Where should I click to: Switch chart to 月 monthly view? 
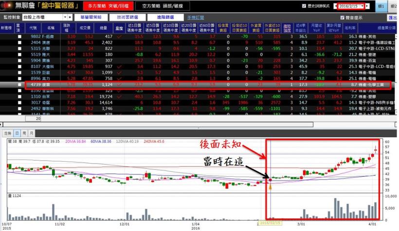31,133
